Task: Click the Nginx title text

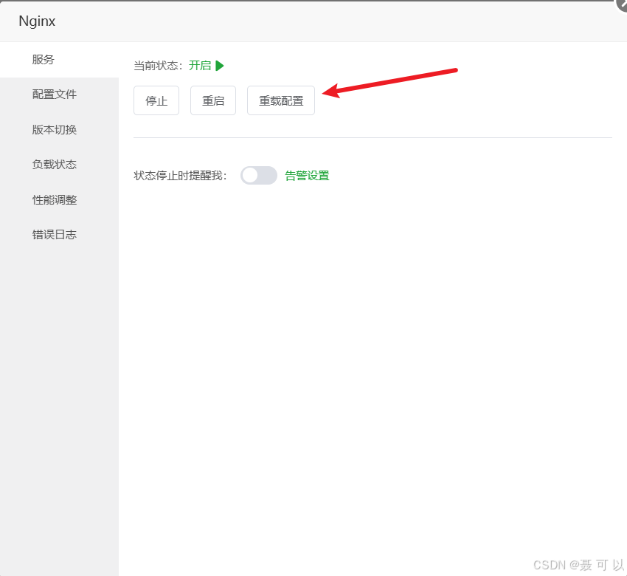Action: click(x=37, y=21)
